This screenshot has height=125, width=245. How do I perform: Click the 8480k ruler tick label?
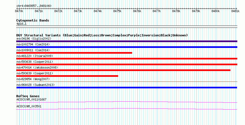(216, 11)
